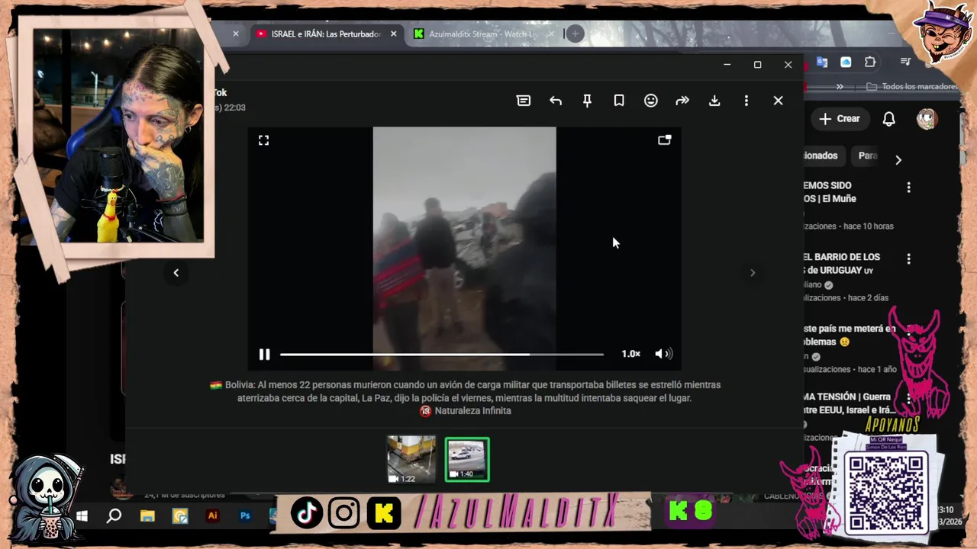This screenshot has height=549, width=977.
Task: Select the 1:40 video thumbnail
Action: (467, 460)
